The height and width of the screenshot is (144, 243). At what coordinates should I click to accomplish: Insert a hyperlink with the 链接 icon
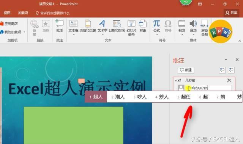coord(35,28)
